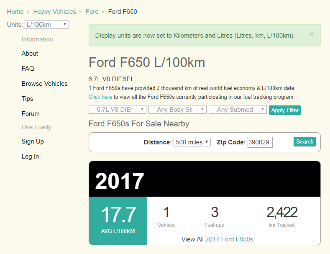Go to Home breadcrumb link
330x254 pixels.
coord(15,12)
